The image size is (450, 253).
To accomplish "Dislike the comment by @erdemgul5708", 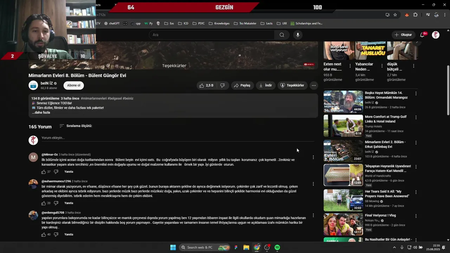I will pos(56,234).
